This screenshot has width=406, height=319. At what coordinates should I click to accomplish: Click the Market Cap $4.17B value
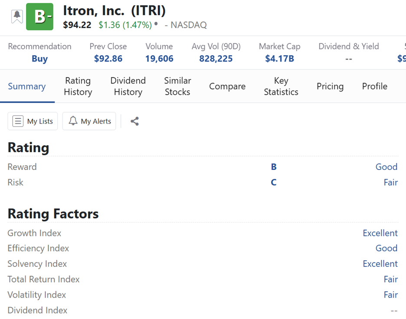[279, 59]
